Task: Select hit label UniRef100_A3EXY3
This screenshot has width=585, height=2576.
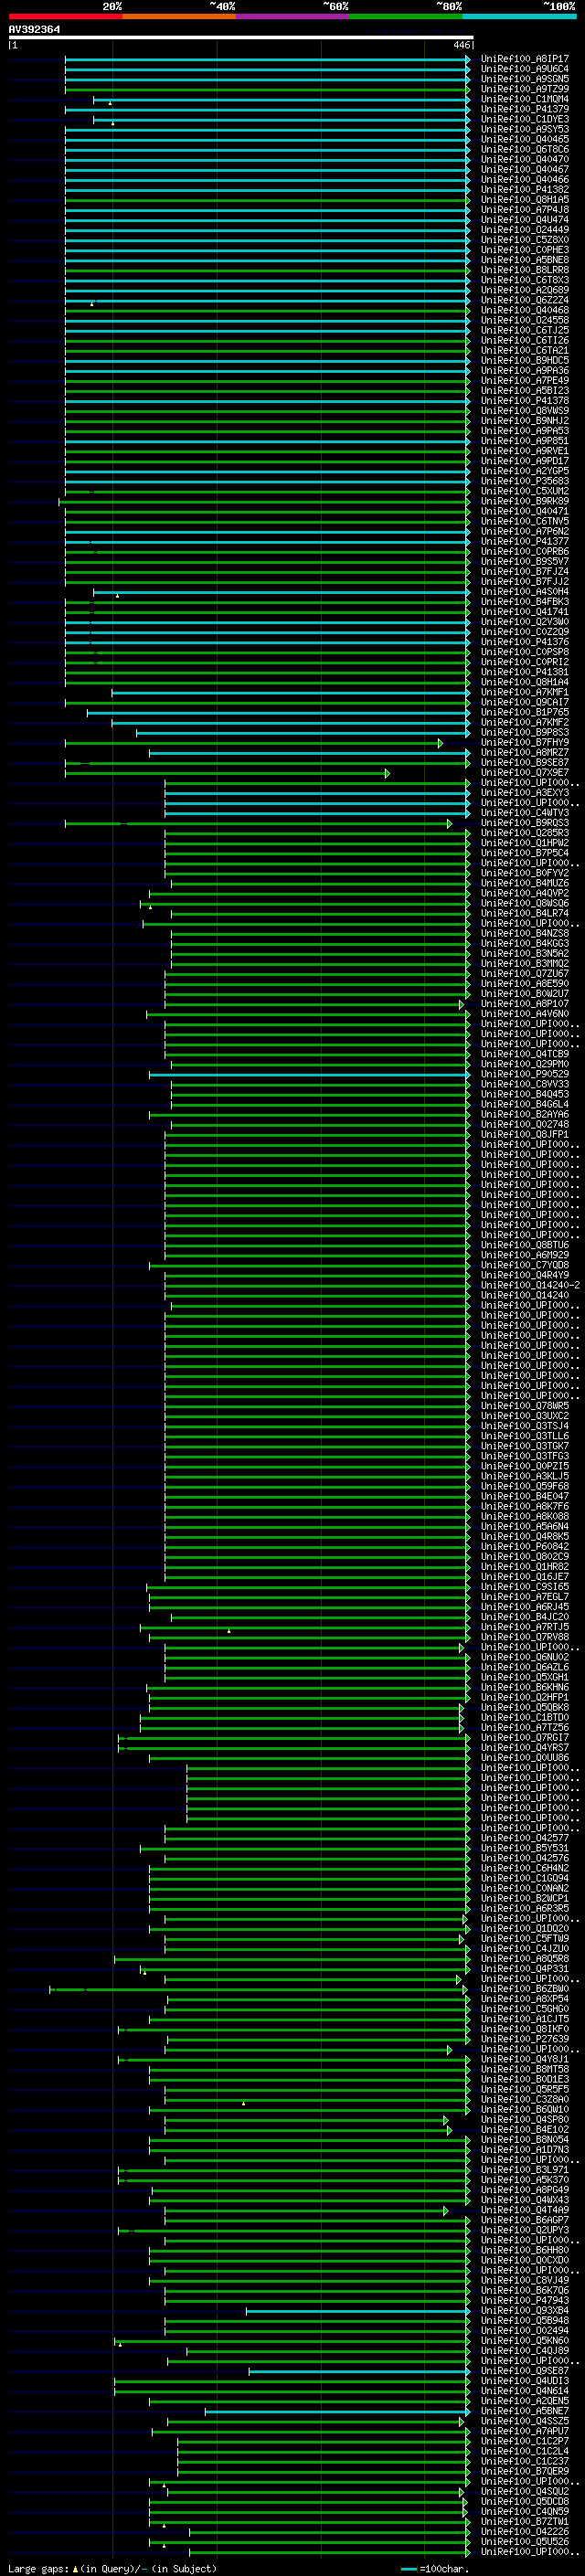Action: tap(524, 792)
